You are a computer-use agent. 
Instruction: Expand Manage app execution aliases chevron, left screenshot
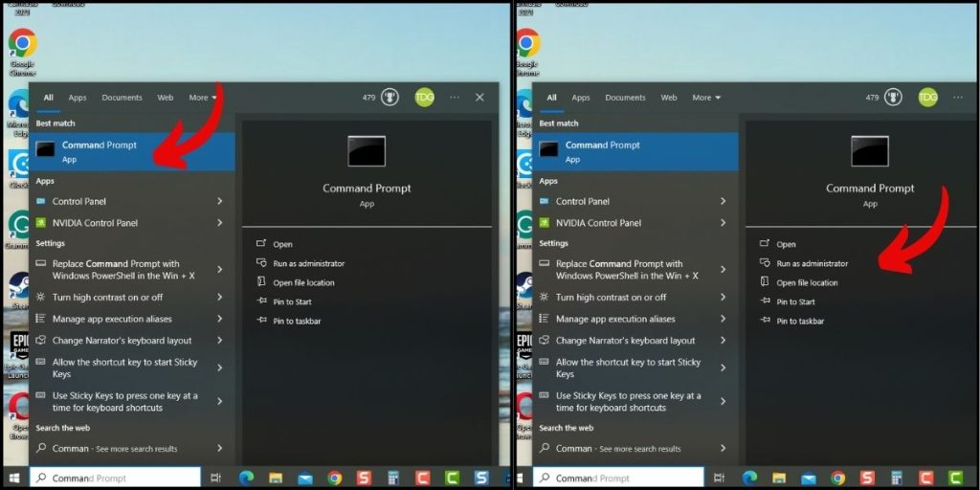(220, 319)
